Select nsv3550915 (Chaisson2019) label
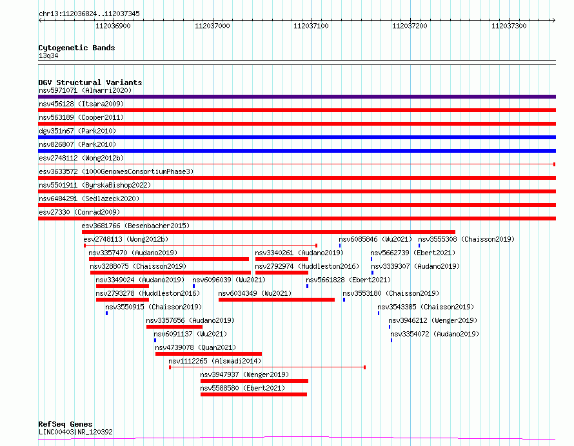Viewport: 574px width, 446px height. click(x=153, y=307)
